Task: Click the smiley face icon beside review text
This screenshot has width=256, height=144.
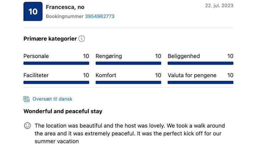Action: pyautogui.click(x=27, y=126)
